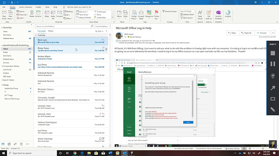Open more actions ellipsis in reading pane

(273, 33)
